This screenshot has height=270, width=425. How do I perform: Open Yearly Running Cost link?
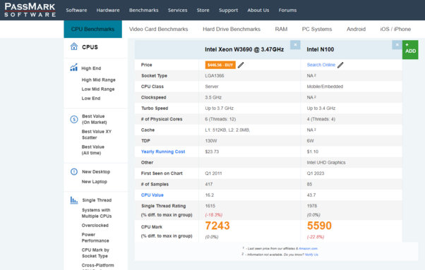(163, 152)
